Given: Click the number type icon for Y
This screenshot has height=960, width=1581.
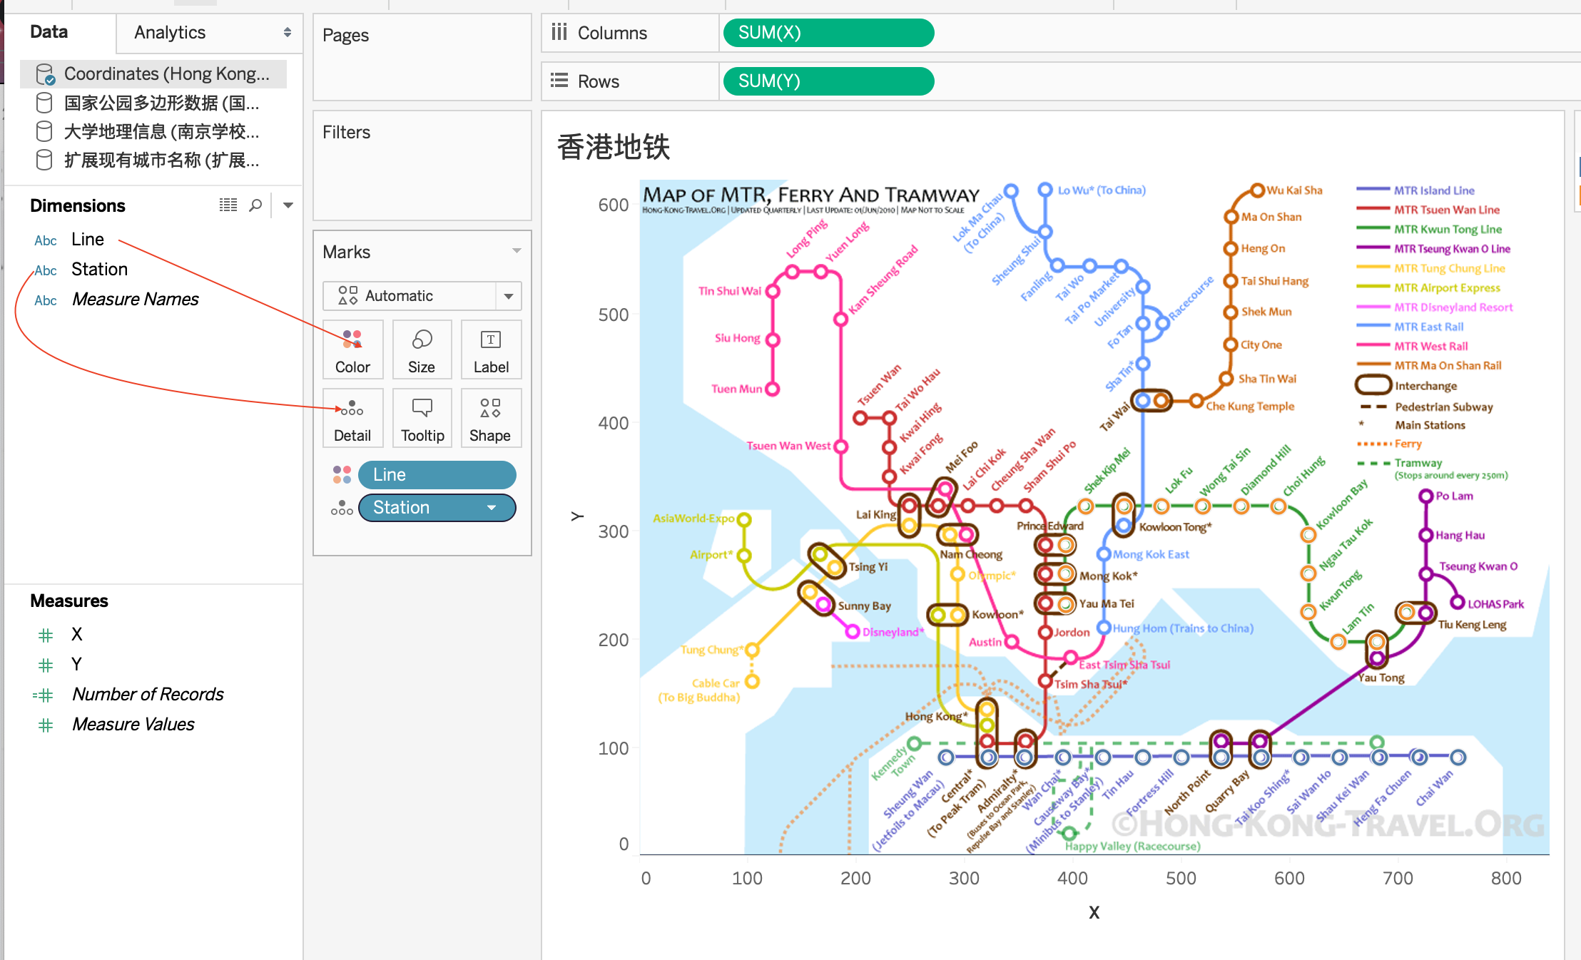Looking at the screenshot, I should coord(46,665).
